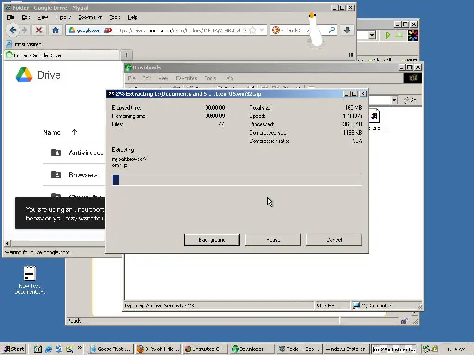Click the DuckDuckGo search engine icon
Screen dimensions: 474x355
point(276,30)
